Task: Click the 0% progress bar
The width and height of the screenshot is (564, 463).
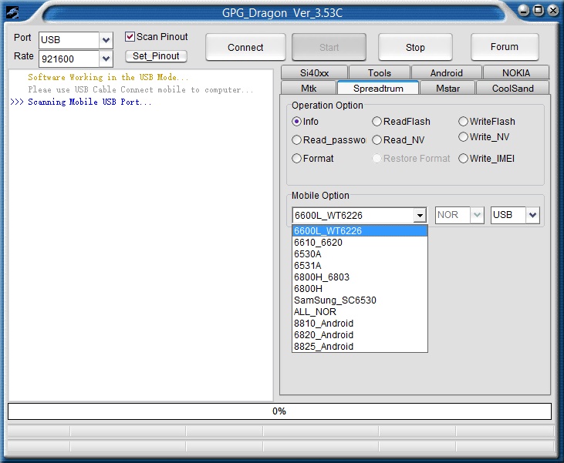Action: [279, 411]
